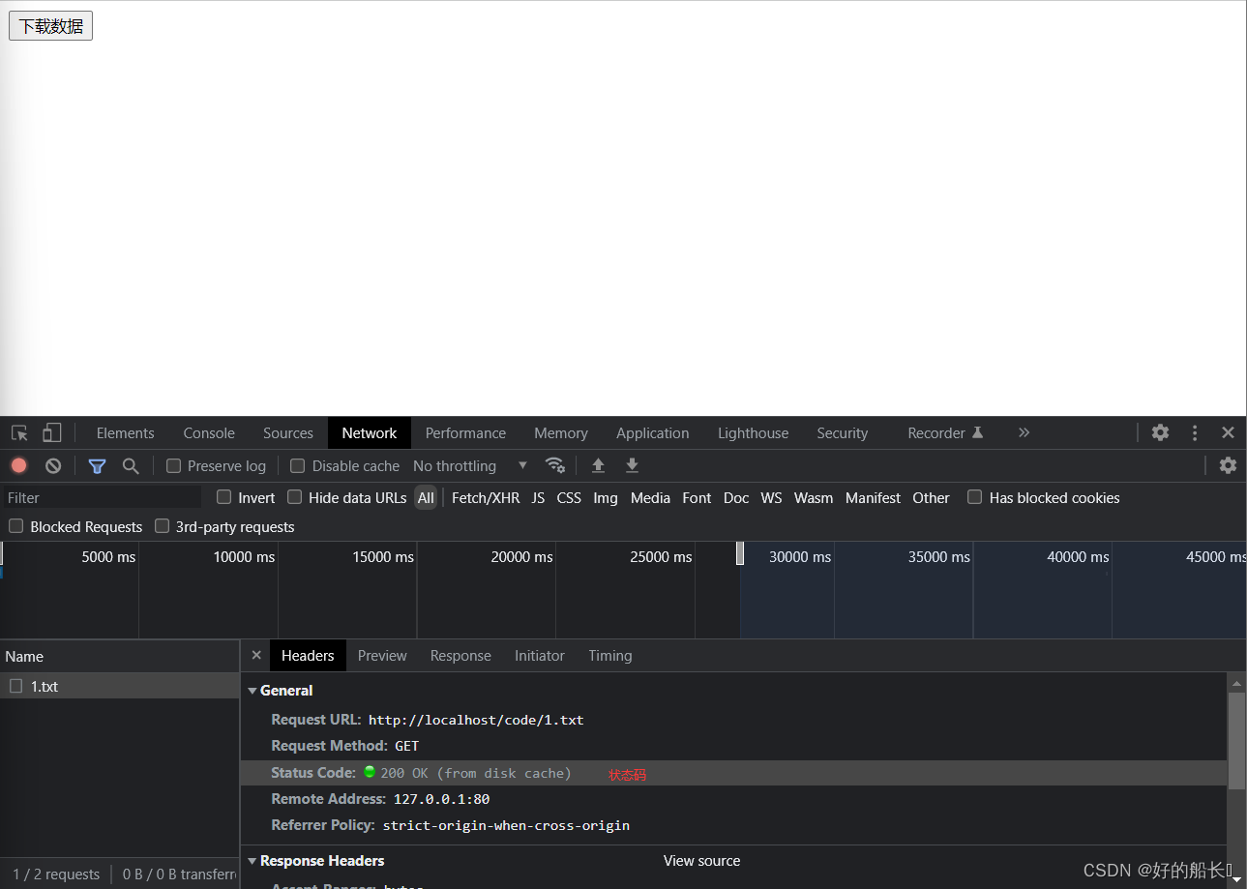Import HAR file with upload icon
The image size is (1247, 889).
pyautogui.click(x=598, y=465)
